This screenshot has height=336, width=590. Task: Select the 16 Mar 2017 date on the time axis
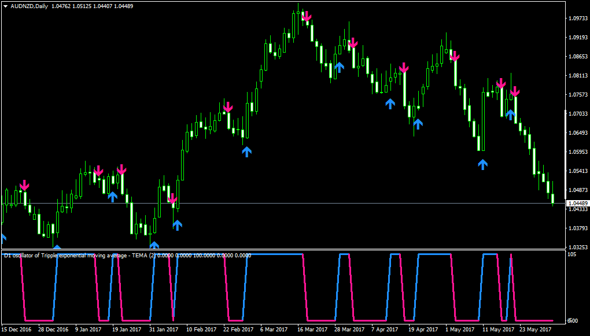(x=312, y=329)
